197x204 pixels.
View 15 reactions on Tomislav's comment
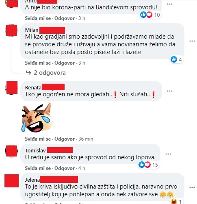coord(148,165)
